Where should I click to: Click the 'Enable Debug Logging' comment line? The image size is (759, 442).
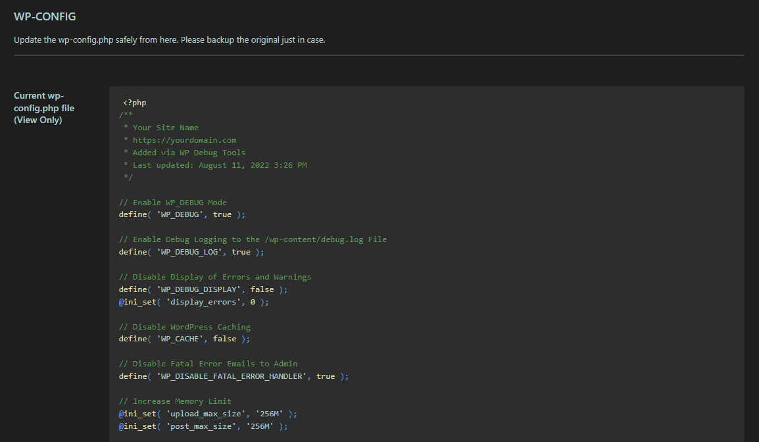click(x=253, y=239)
